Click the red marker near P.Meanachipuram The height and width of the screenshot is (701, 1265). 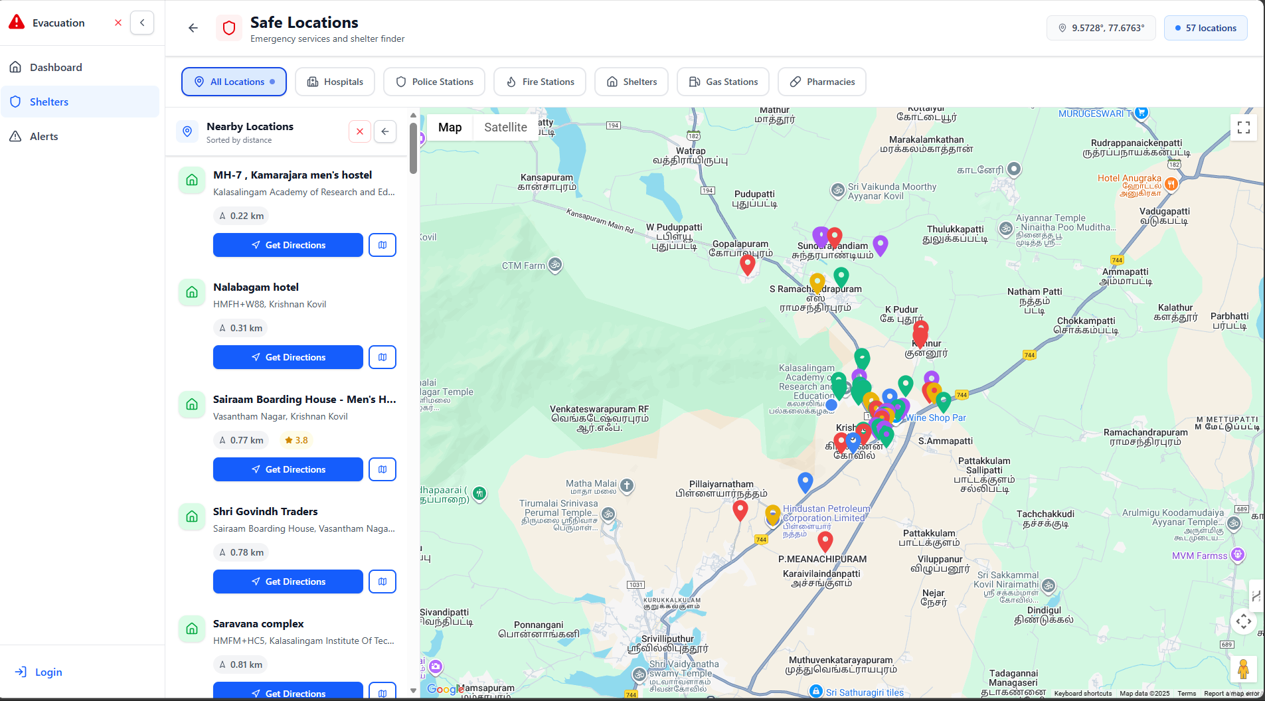click(825, 542)
